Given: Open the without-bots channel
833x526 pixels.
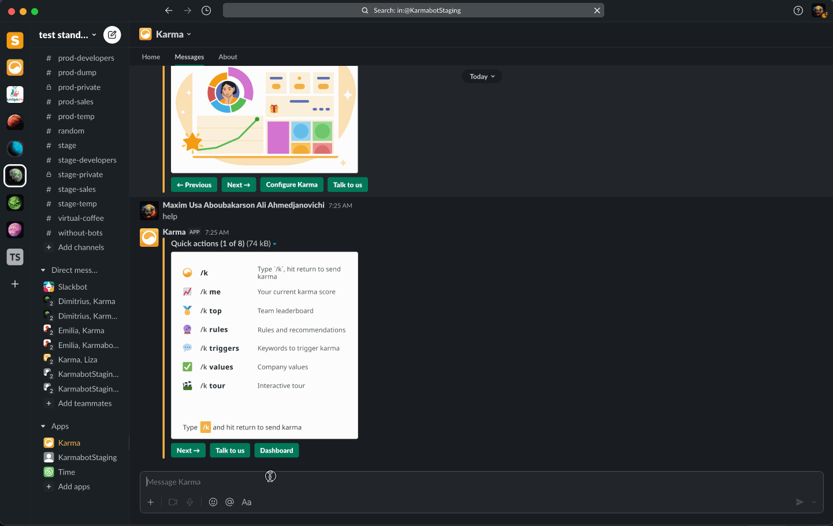Looking at the screenshot, I should 80,233.
